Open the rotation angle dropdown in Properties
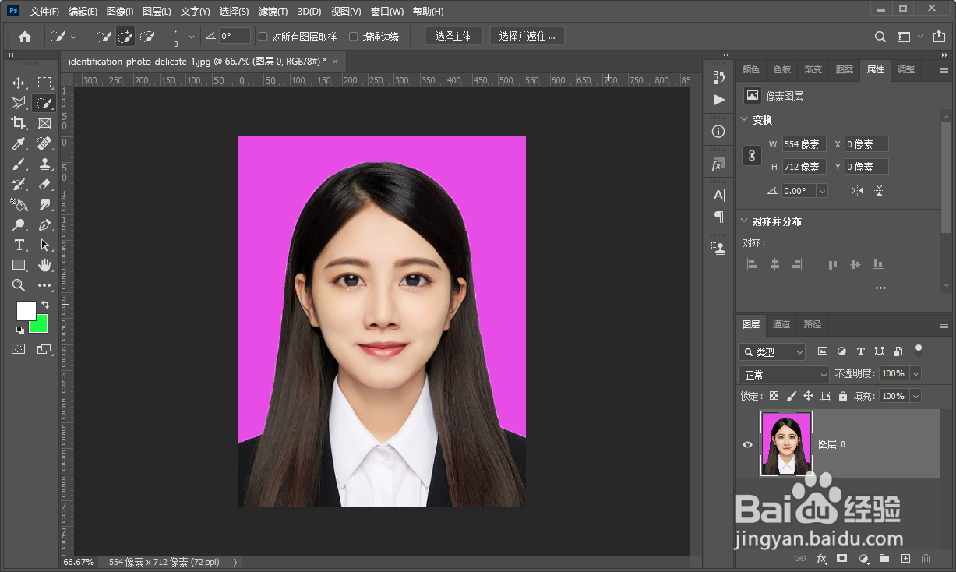This screenshot has height=572, width=956. 821,191
